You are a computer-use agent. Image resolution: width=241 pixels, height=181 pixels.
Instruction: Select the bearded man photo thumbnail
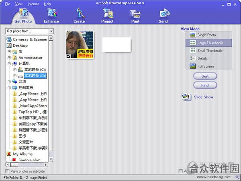point(80,45)
